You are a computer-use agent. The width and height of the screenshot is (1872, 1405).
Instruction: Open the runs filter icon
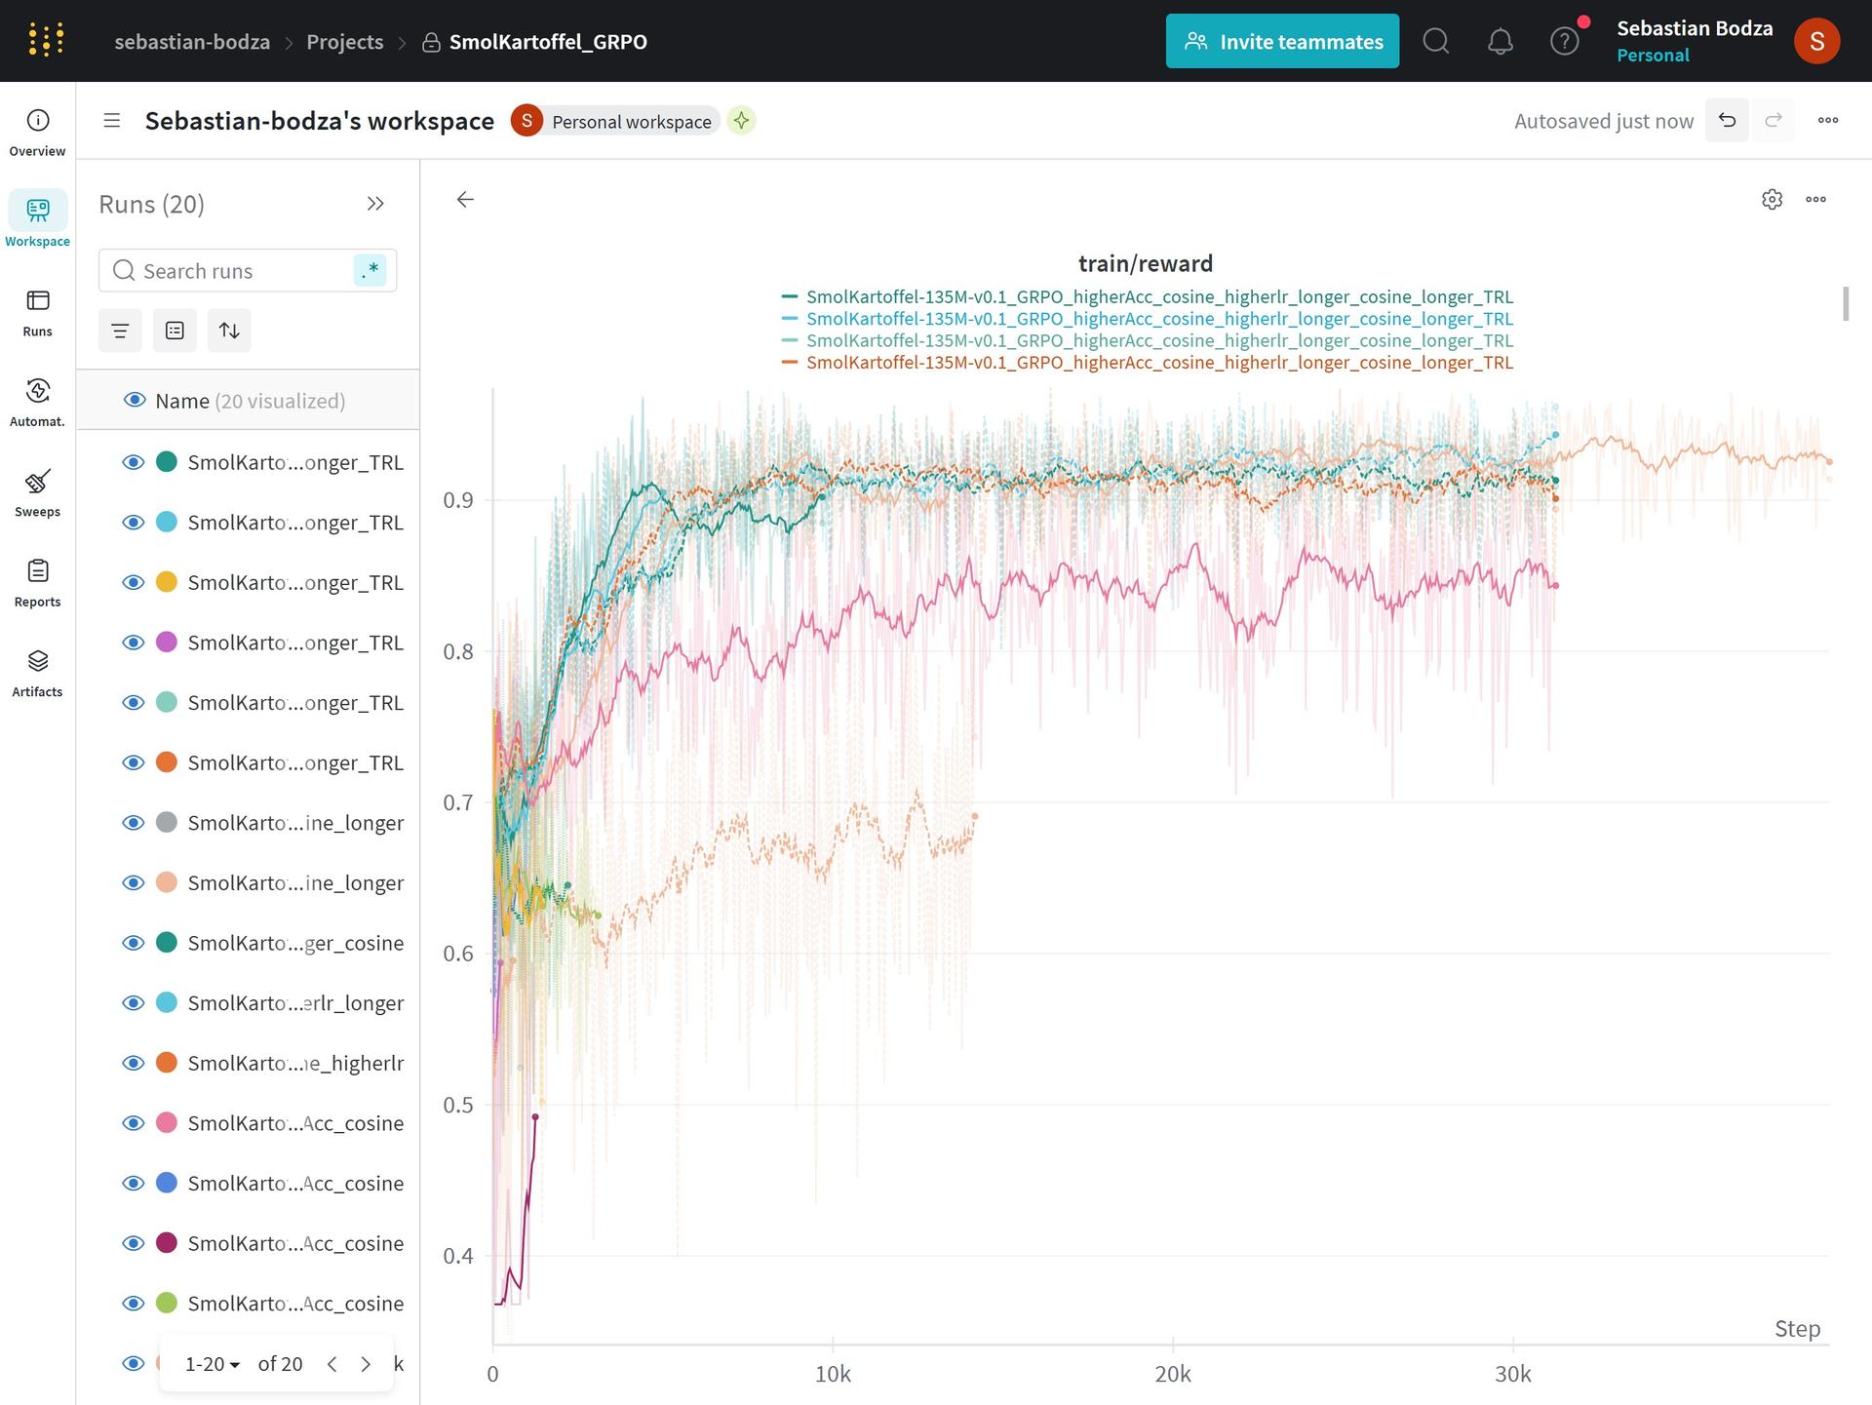pos(120,331)
